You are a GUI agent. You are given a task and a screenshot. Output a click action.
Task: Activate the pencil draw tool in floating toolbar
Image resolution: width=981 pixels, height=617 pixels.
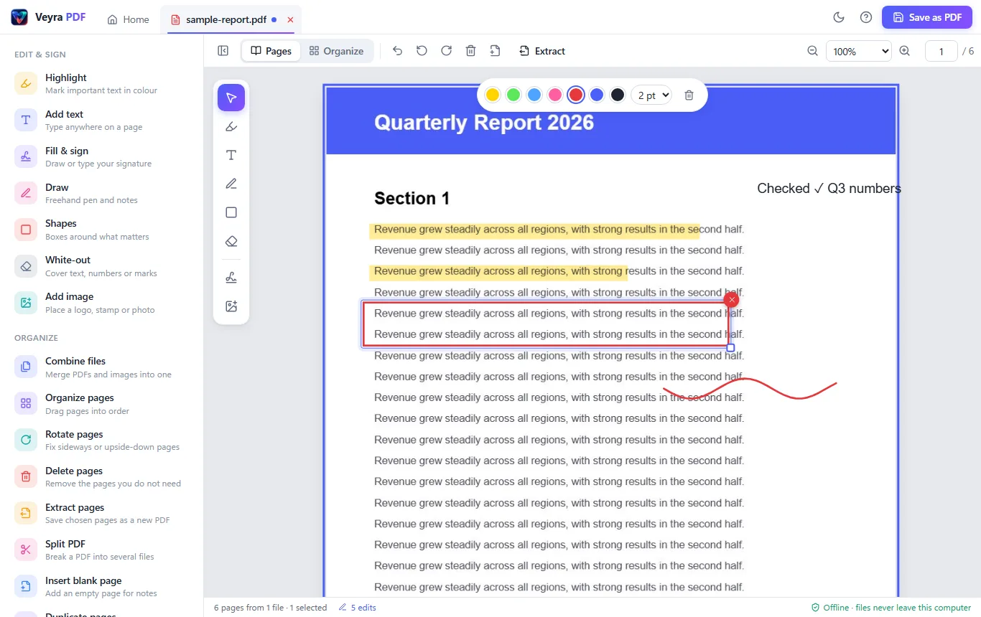click(231, 184)
